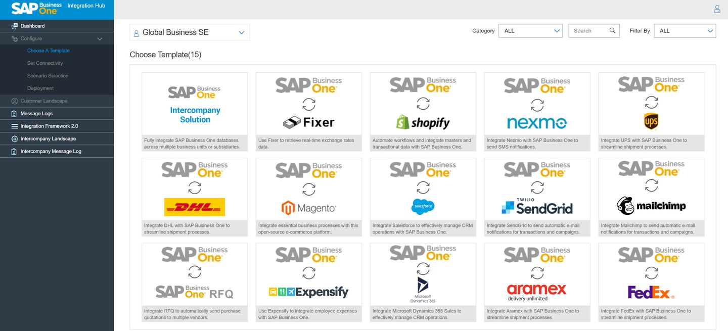Select the Shopify template logo
Screen dimensions: 728x331
tap(423, 122)
